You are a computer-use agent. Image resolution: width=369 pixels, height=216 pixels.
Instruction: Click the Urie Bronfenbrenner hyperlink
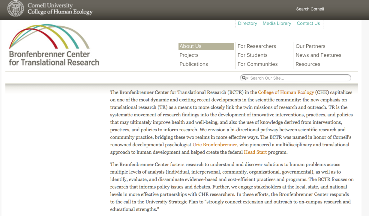[215, 145]
